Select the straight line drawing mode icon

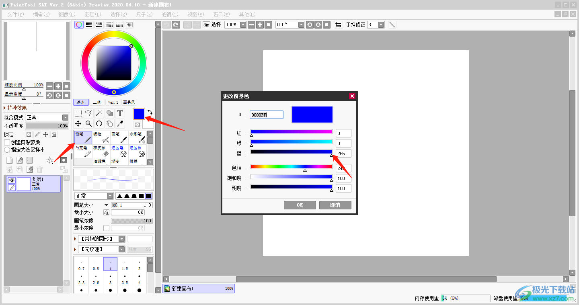tap(392, 25)
